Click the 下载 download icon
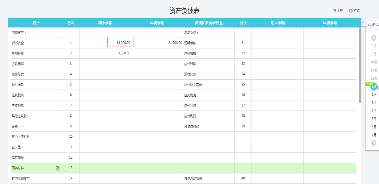Screen dimensions: 379x184 point(334,10)
